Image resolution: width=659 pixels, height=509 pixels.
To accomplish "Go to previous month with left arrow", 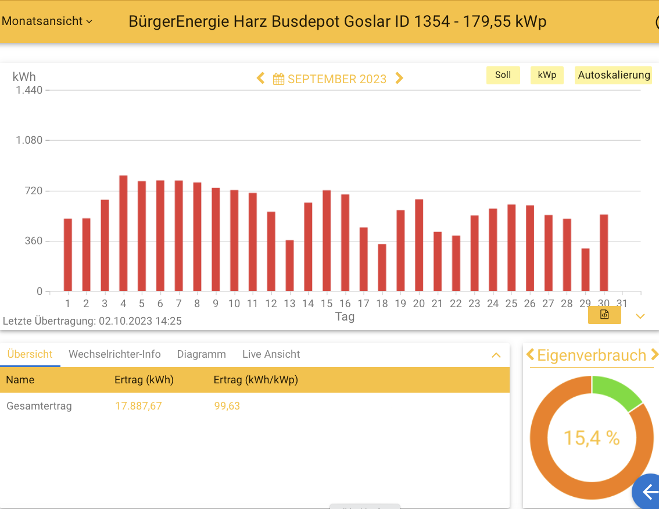I will [261, 79].
